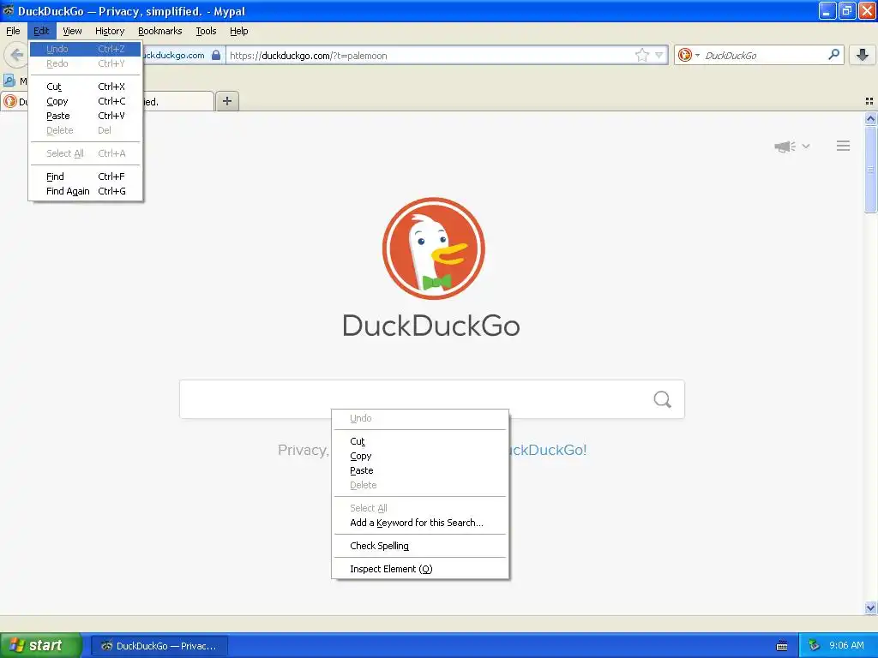Click the 9:06 AM system clock
Screen dimensions: 878x658
pyautogui.click(x=846, y=645)
